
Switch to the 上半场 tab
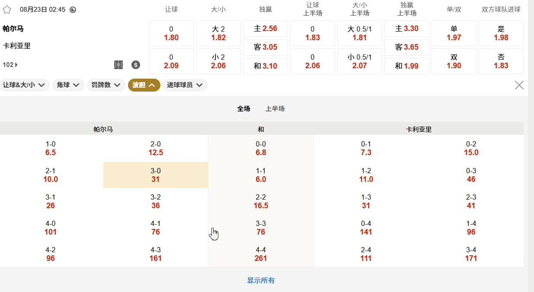275,109
